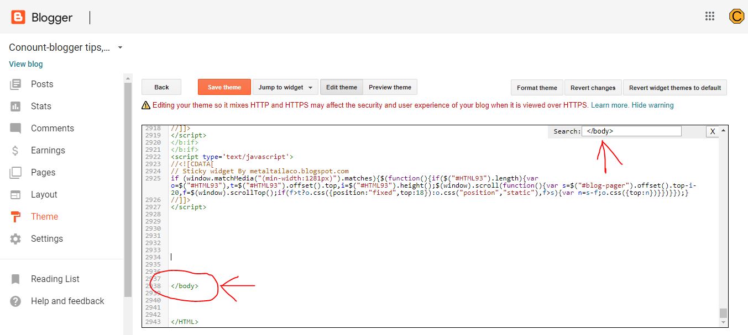Click the blog name Conount-blogger tips
The image size is (748, 335).
(x=60, y=47)
